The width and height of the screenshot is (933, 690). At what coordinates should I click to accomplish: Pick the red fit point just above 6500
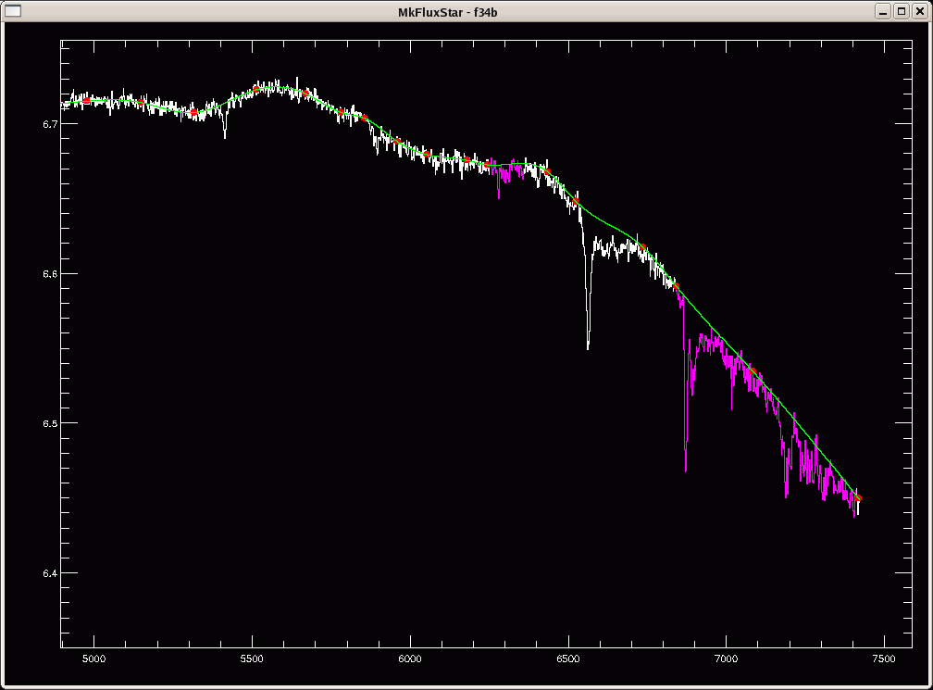point(576,201)
